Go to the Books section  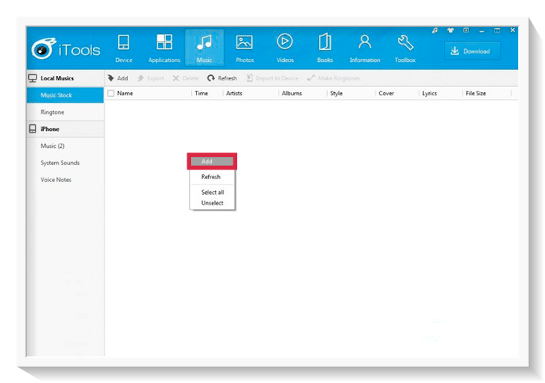pyautogui.click(x=325, y=48)
